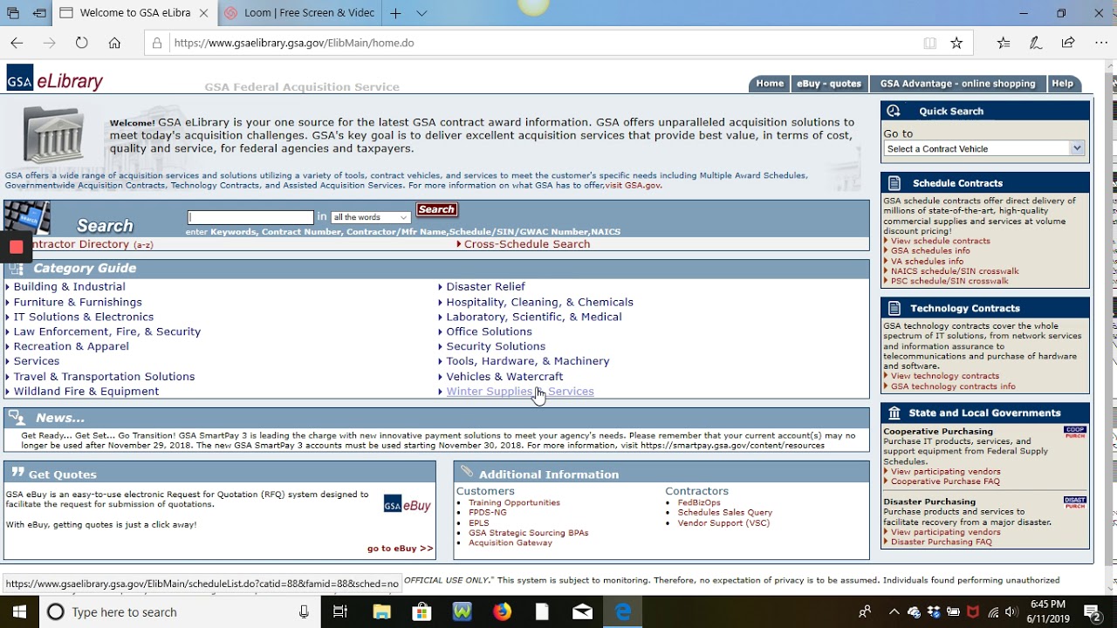Image resolution: width=1117 pixels, height=628 pixels.
Task: Open Vehicles & Watercraft category
Action: pyautogui.click(x=504, y=377)
